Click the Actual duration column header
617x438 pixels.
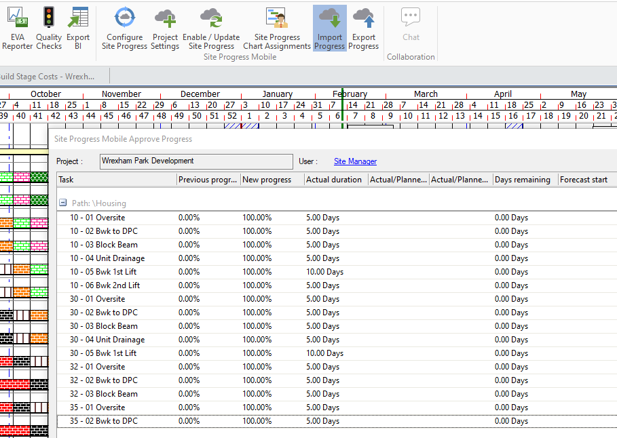coord(334,180)
